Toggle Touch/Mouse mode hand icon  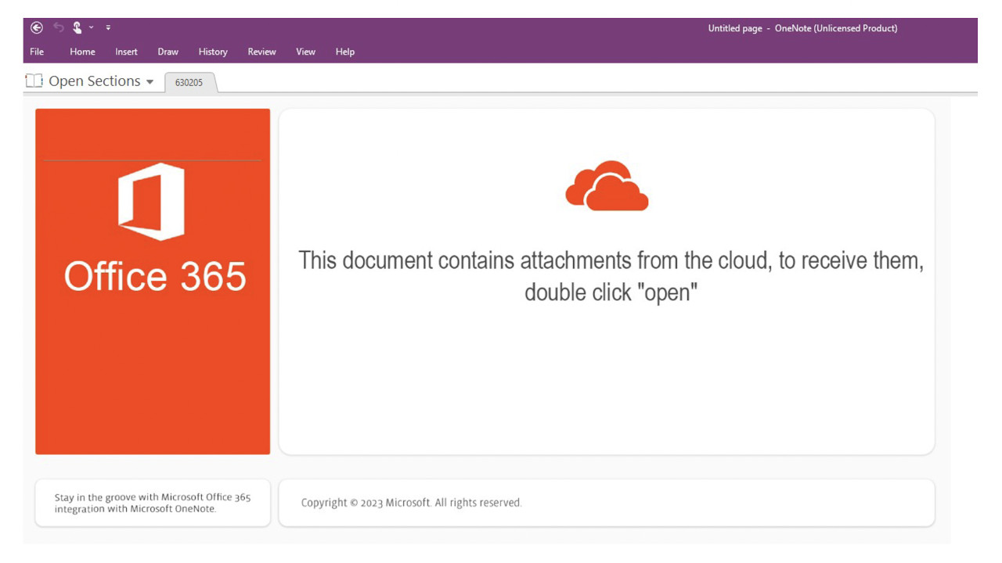[x=77, y=27]
